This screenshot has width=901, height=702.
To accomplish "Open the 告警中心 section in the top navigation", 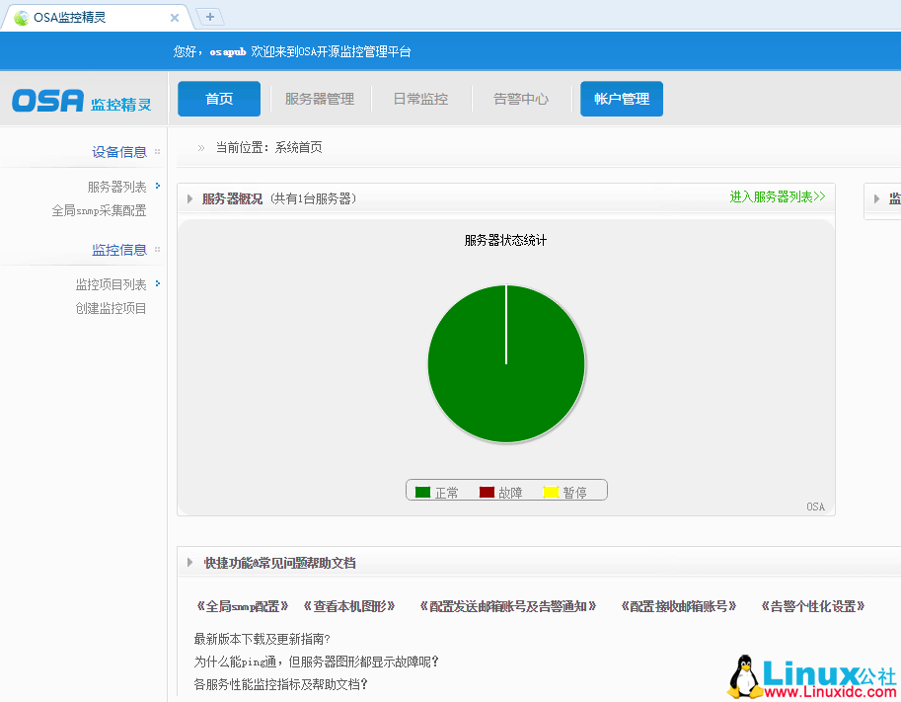I will 520,99.
